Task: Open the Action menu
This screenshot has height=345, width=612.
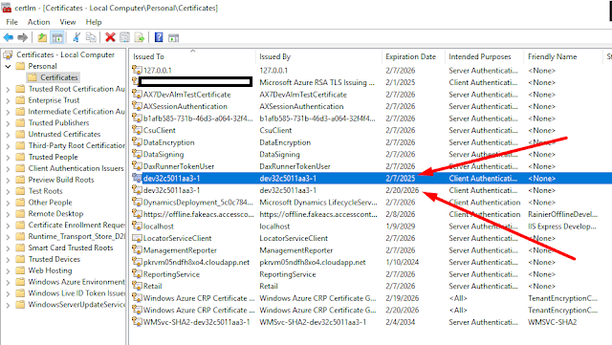Action: (38, 22)
